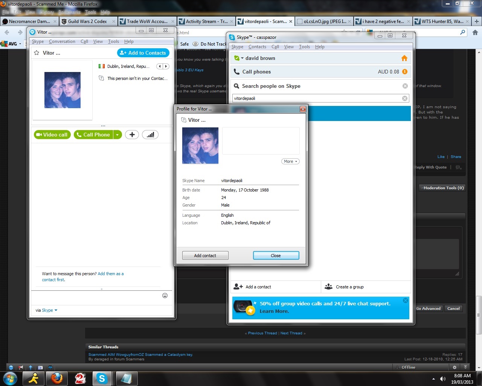Screen dimensions: 482x386
Task: Click the orange Skype Home icon
Action: pyautogui.click(x=404, y=58)
